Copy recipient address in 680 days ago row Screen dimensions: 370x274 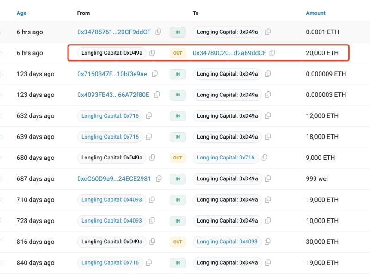[265, 158]
